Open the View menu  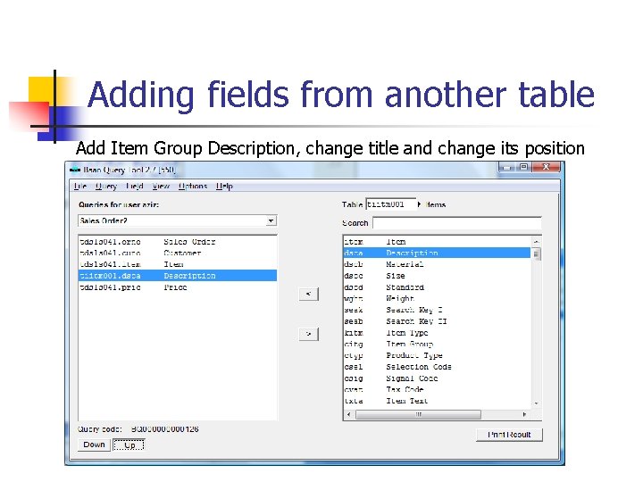[x=161, y=186]
